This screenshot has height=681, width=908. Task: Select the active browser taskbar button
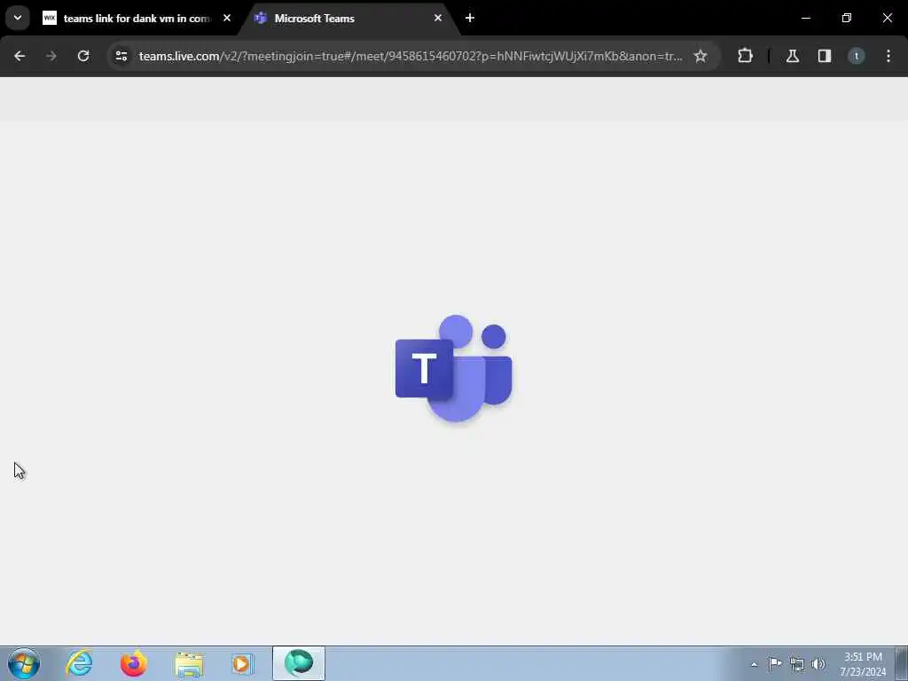pos(299,663)
